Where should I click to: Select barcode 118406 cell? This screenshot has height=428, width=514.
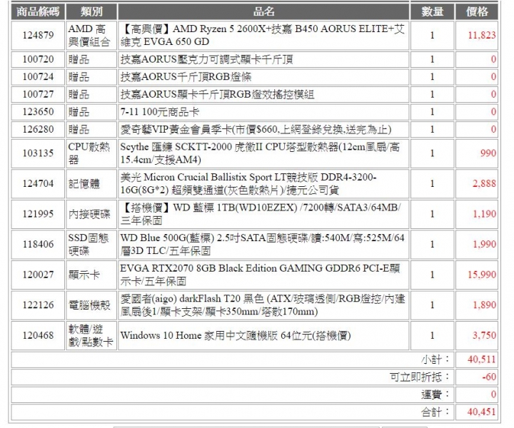[38, 244]
